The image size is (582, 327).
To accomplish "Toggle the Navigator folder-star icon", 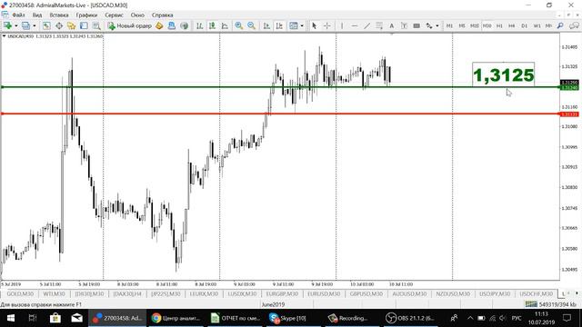I will 71,25.
